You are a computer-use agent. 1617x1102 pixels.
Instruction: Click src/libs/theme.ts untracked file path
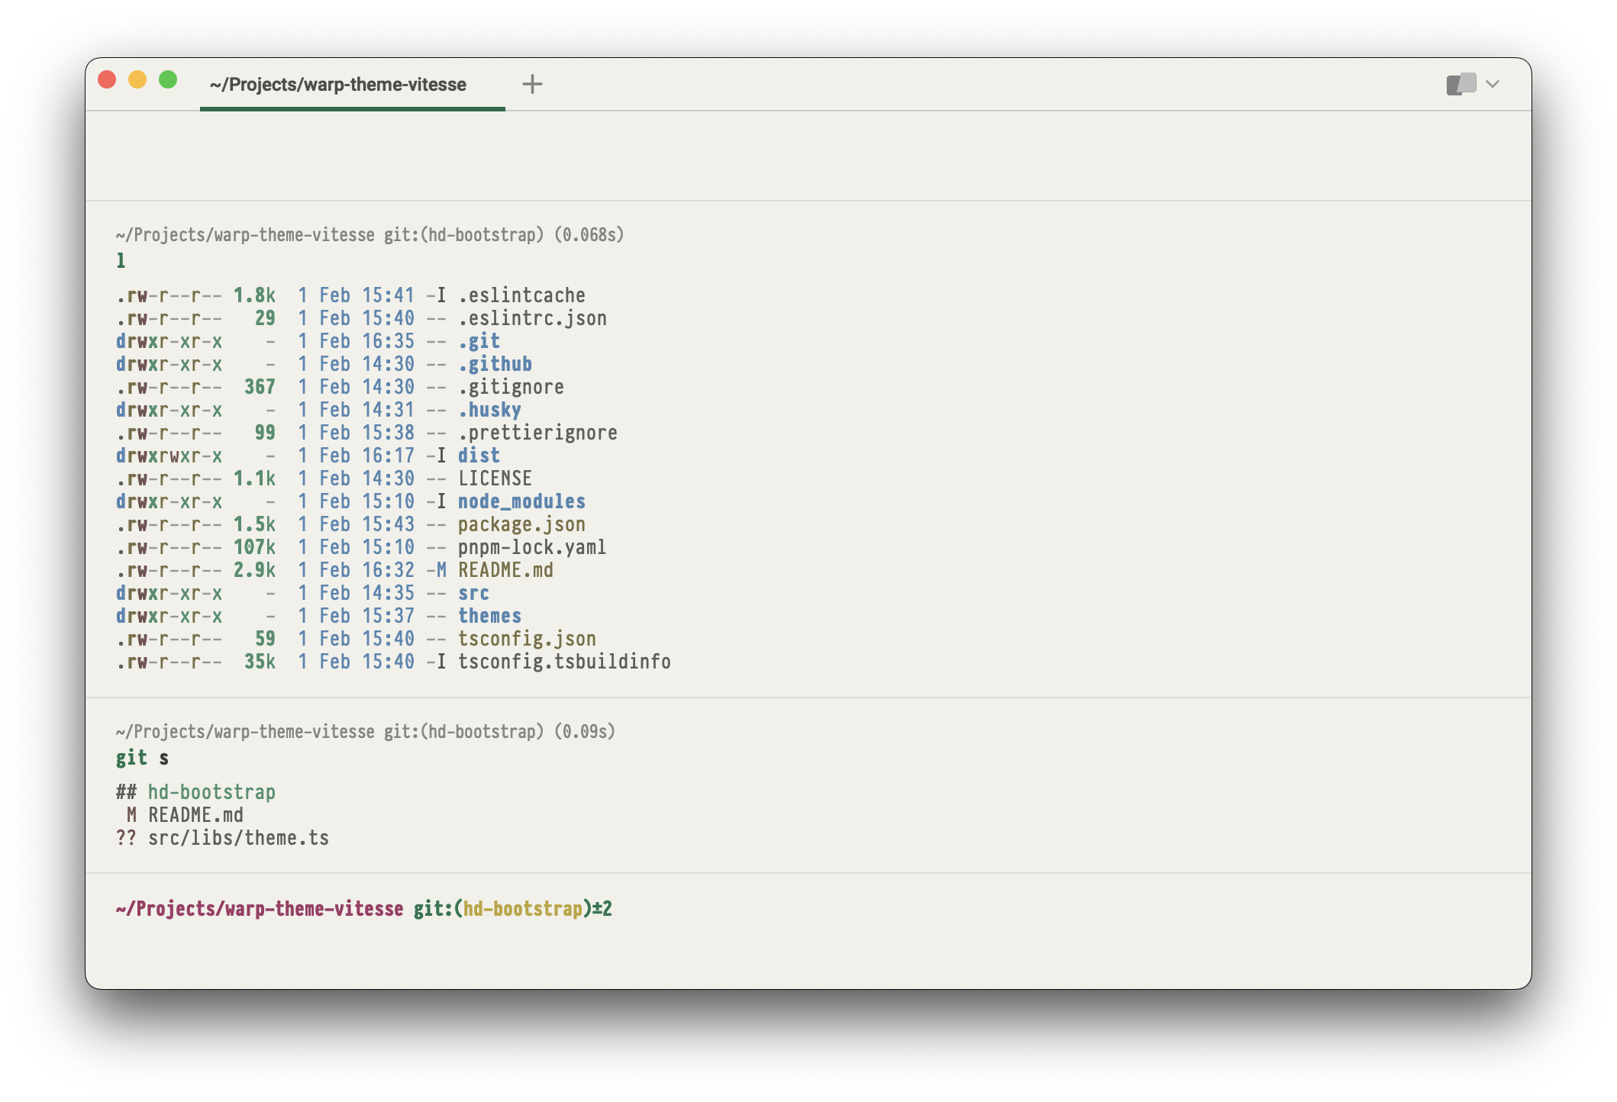tap(239, 837)
